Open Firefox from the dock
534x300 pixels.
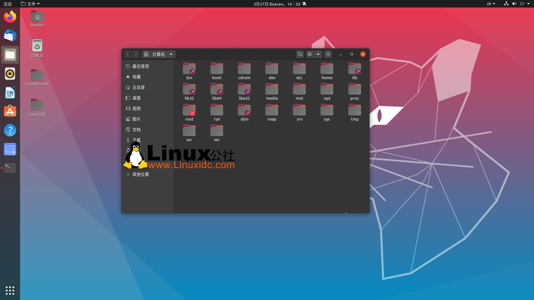click(10, 17)
